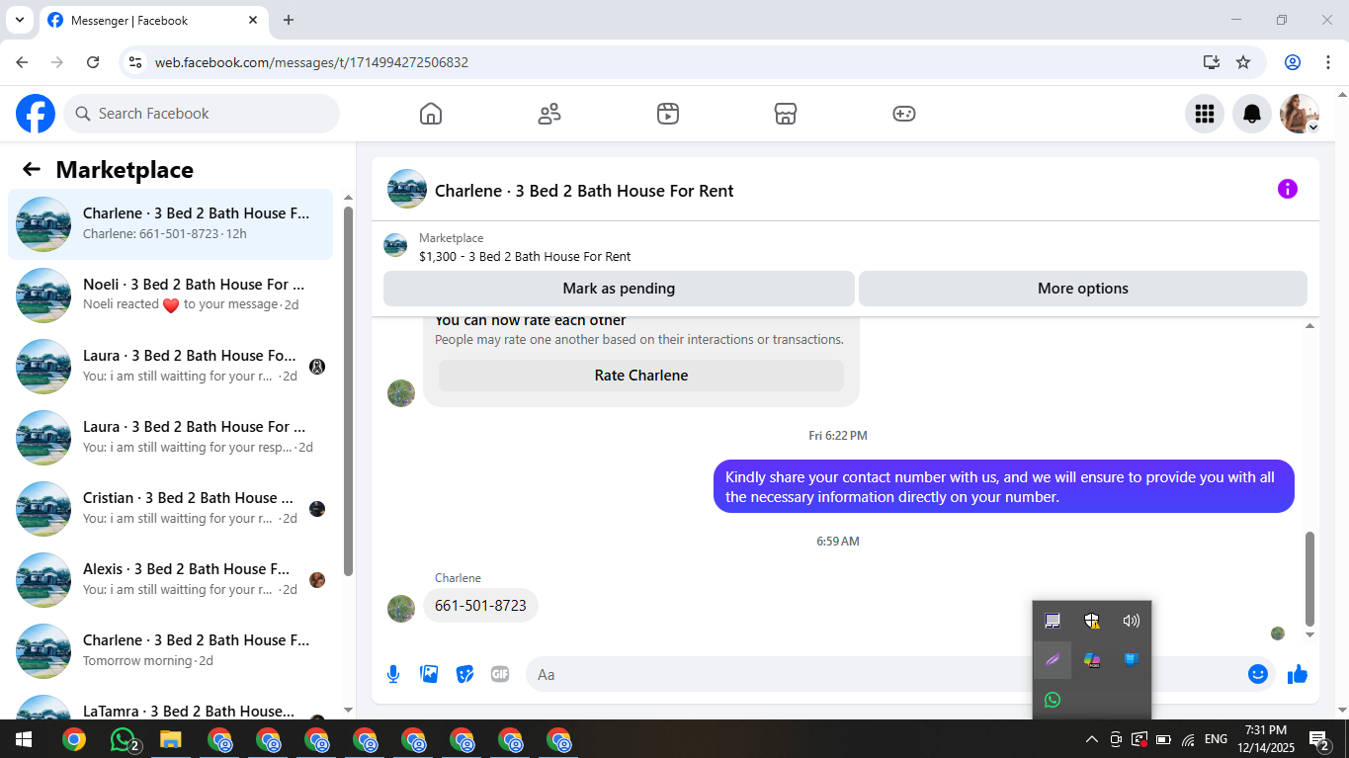Image resolution: width=1349 pixels, height=758 pixels.
Task: Open the notifications bell
Action: pyautogui.click(x=1252, y=114)
